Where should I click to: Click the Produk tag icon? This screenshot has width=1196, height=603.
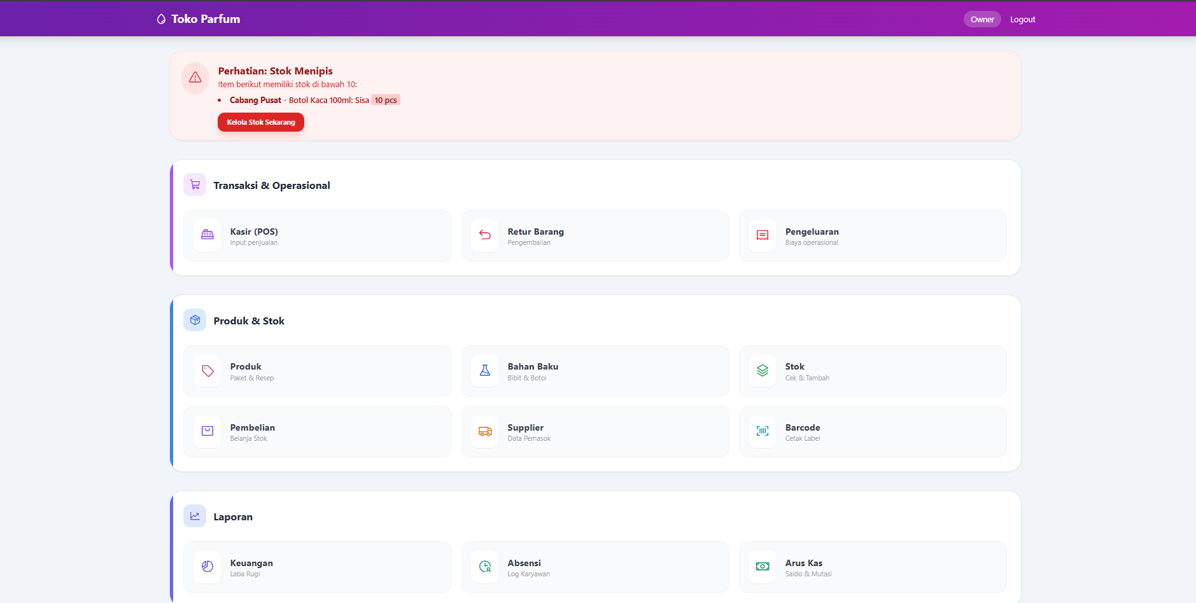[x=208, y=371]
